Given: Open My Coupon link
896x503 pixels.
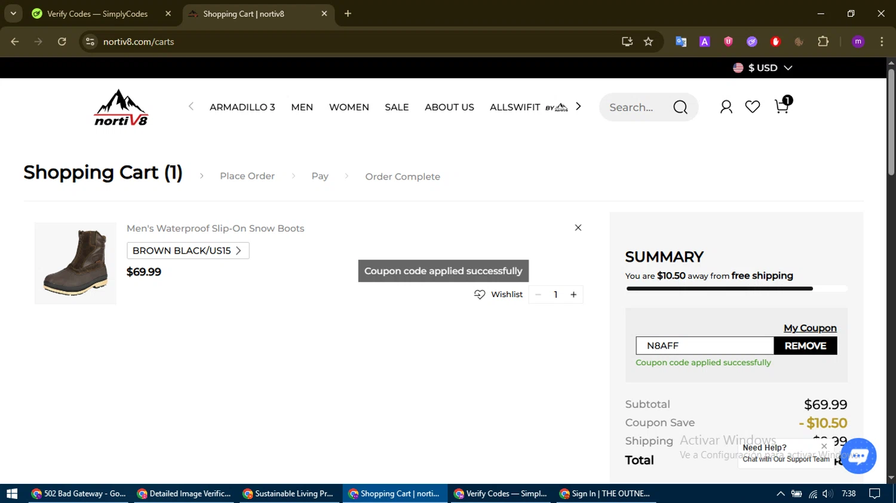Looking at the screenshot, I should click(810, 328).
